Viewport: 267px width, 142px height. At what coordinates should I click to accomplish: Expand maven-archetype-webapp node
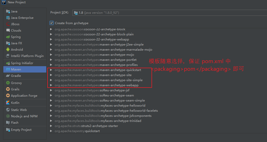51,85
